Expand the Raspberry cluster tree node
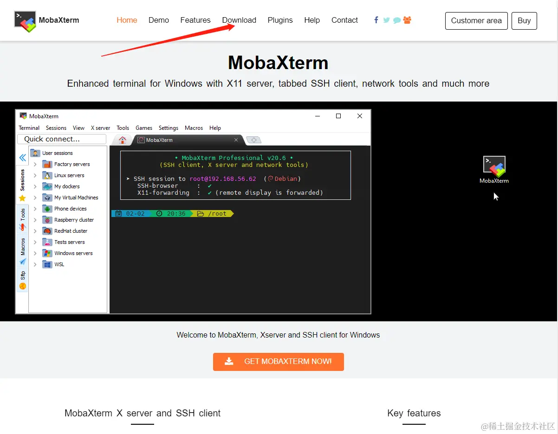 [x=35, y=220]
